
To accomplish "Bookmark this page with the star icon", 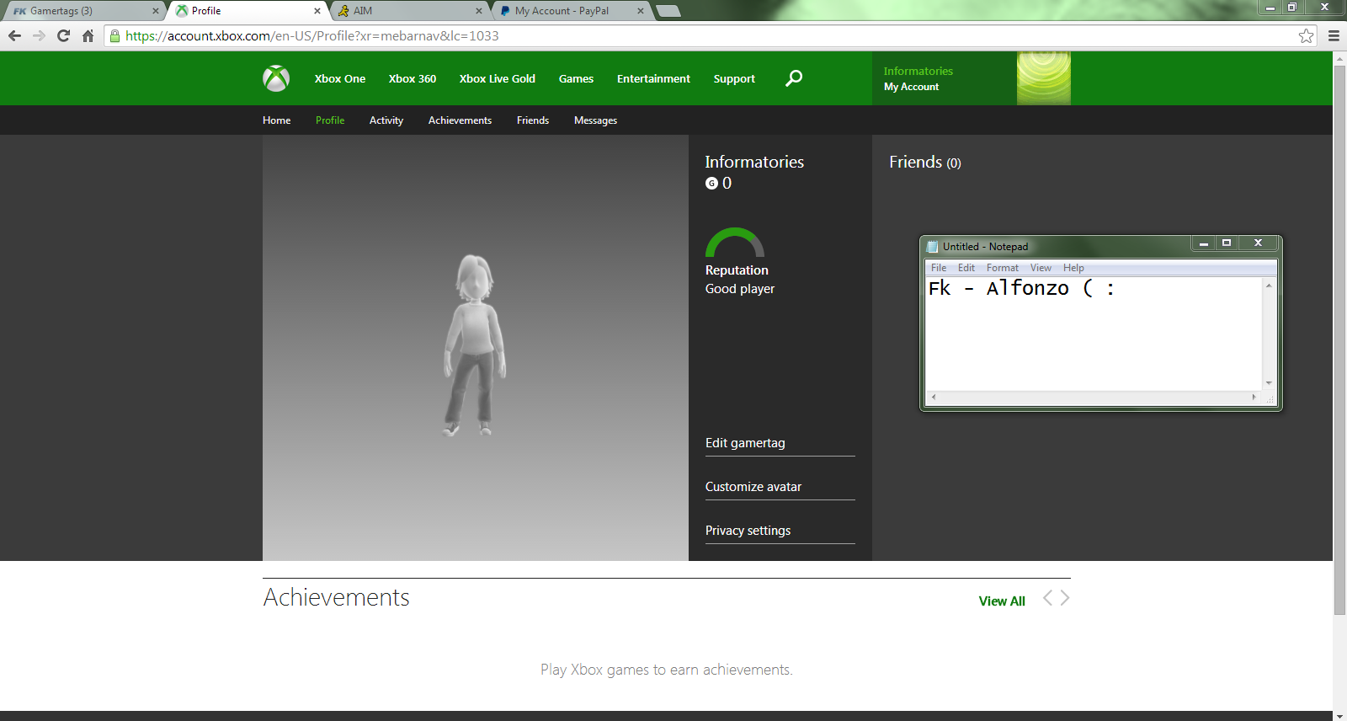I will pyautogui.click(x=1306, y=35).
